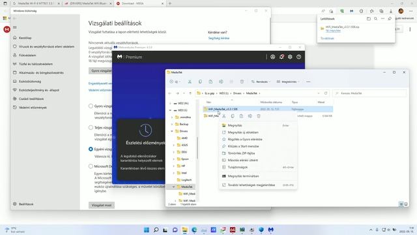Image resolution: width=417 pixels, height=235 pixels.
Task: Click Copy icon in Explorer toolbar
Action: tap(200, 82)
